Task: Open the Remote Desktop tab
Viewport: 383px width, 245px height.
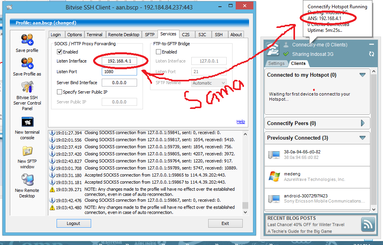Action: pyautogui.click(x=124, y=35)
